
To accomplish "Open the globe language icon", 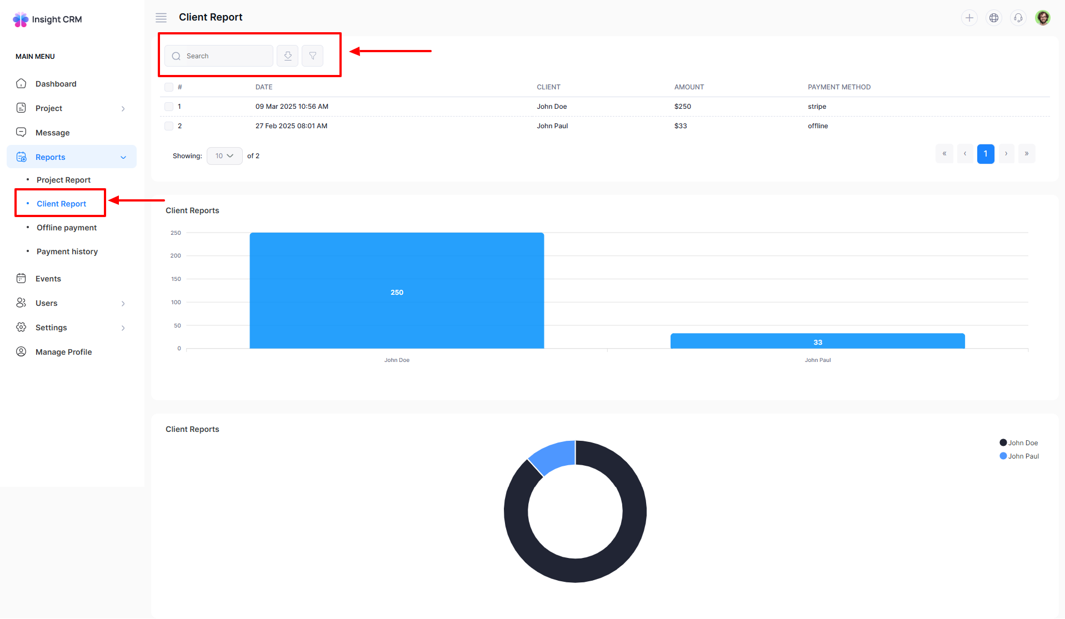I will tap(993, 18).
